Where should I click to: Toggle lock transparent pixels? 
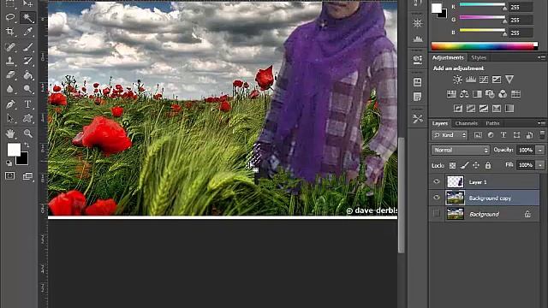click(x=452, y=165)
